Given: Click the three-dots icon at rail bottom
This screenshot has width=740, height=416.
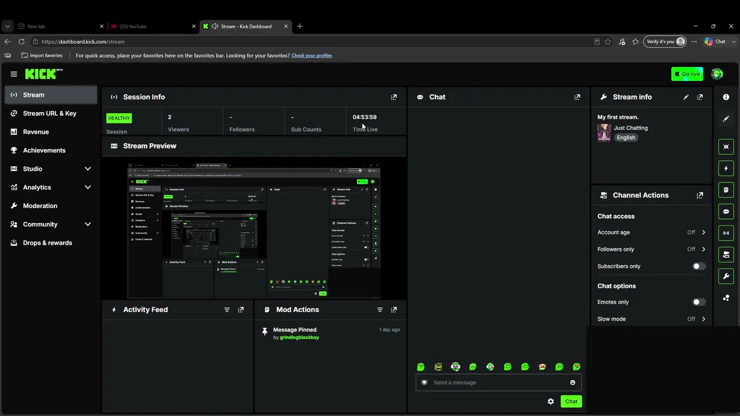Looking at the screenshot, I should tap(726, 298).
